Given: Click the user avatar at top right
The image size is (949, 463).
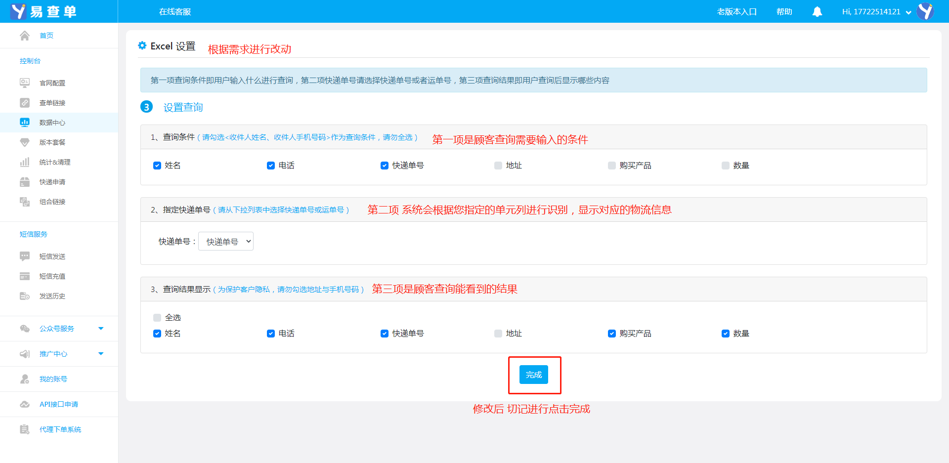Looking at the screenshot, I should click(x=925, y=11).
